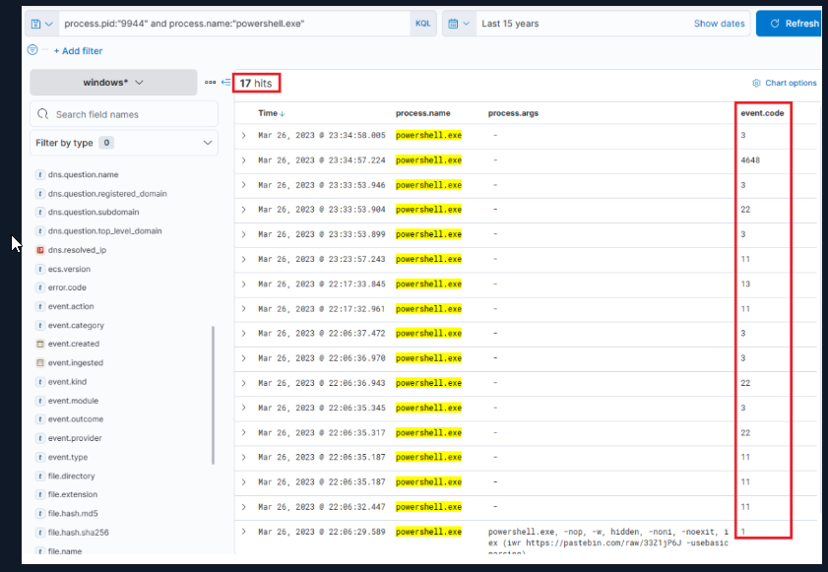Image resolution: width=828 pixels, height=572 pixels.
Task: Select the dns.question.name field
Action: pos(83,174)
